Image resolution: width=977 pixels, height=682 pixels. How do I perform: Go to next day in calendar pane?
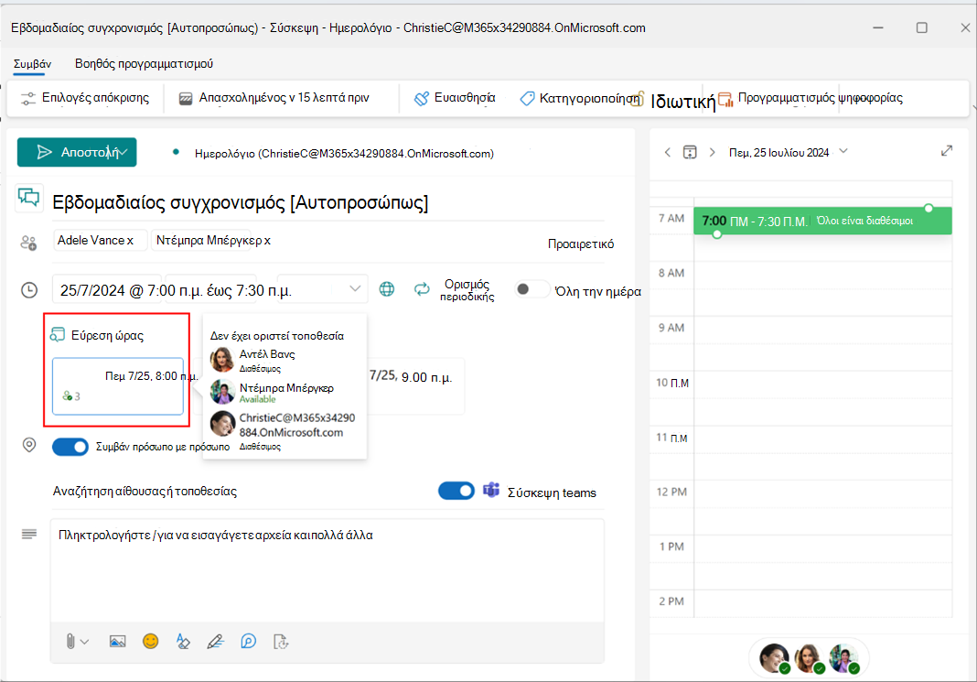pos(713,152)
